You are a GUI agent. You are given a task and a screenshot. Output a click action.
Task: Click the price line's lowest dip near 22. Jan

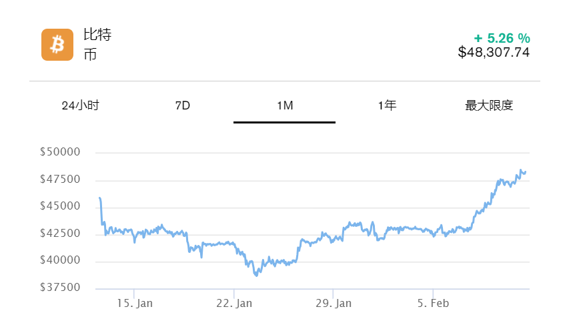[256, 275]
